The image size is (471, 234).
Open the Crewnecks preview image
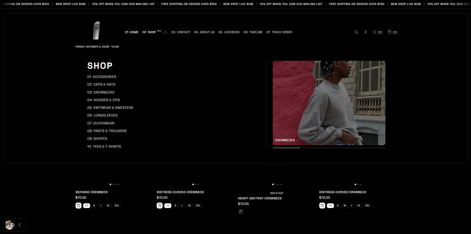(x=329, y=103)
